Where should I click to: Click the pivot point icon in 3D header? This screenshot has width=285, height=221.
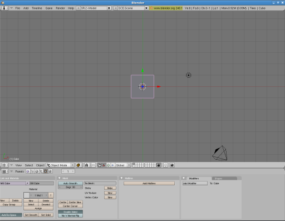pos(87,165)
